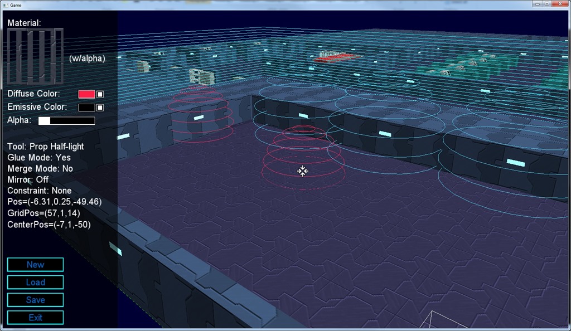Open the Diffuse Color red swatch

pyautogui.click(x=86, y=94)
